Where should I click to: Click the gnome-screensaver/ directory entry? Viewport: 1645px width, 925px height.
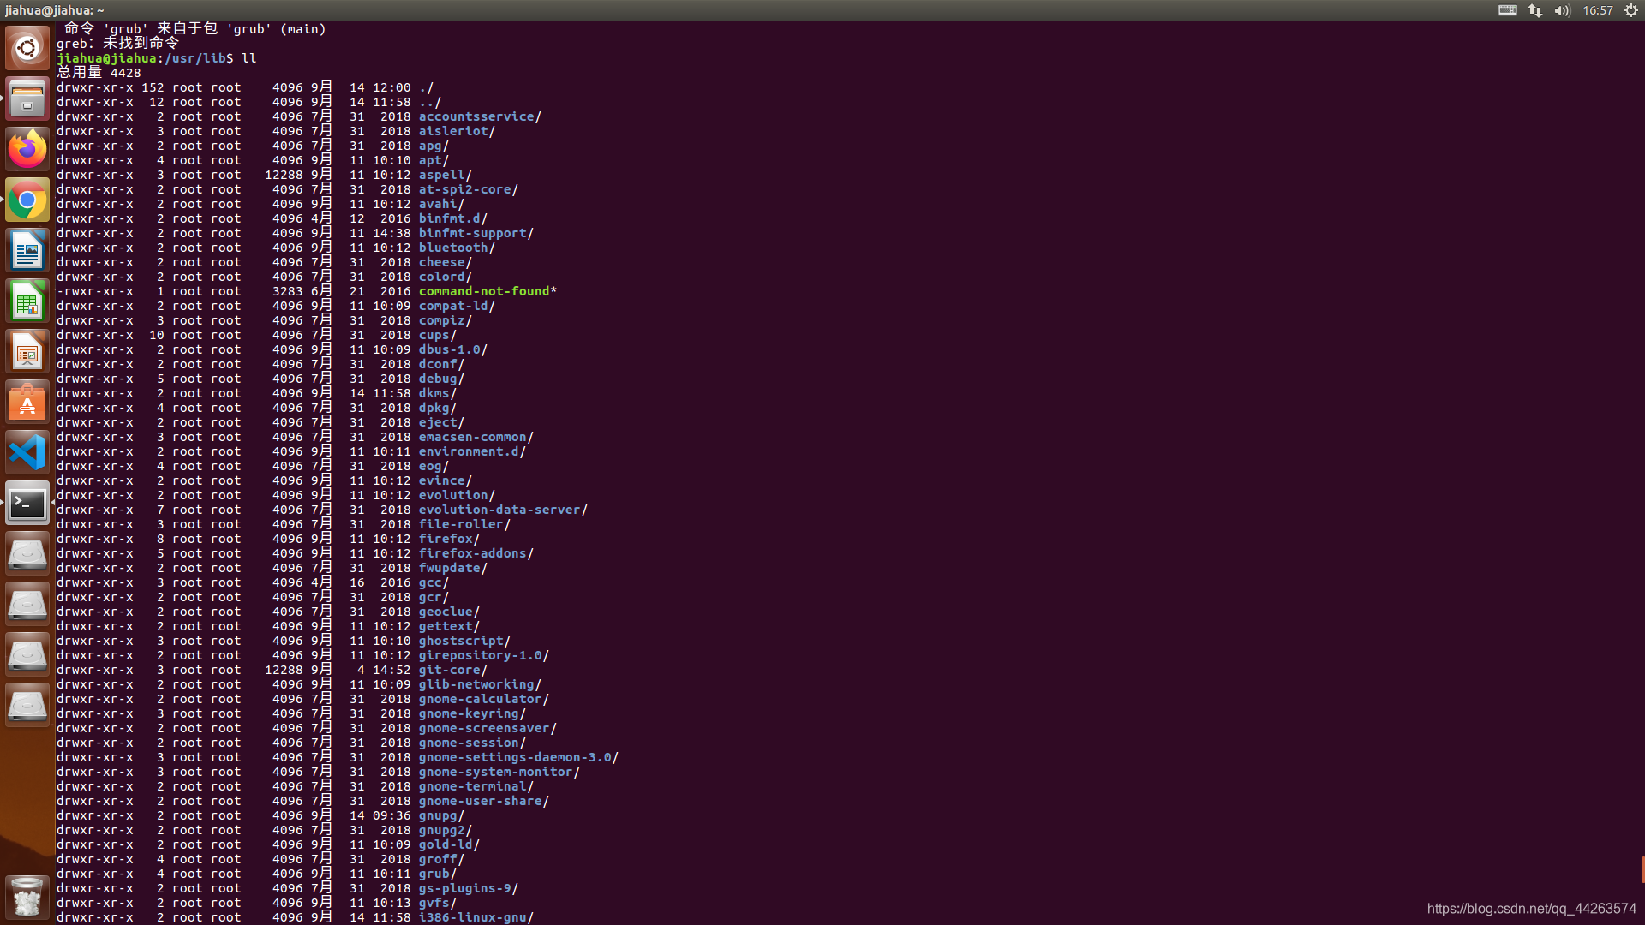[x=488, y=728]
